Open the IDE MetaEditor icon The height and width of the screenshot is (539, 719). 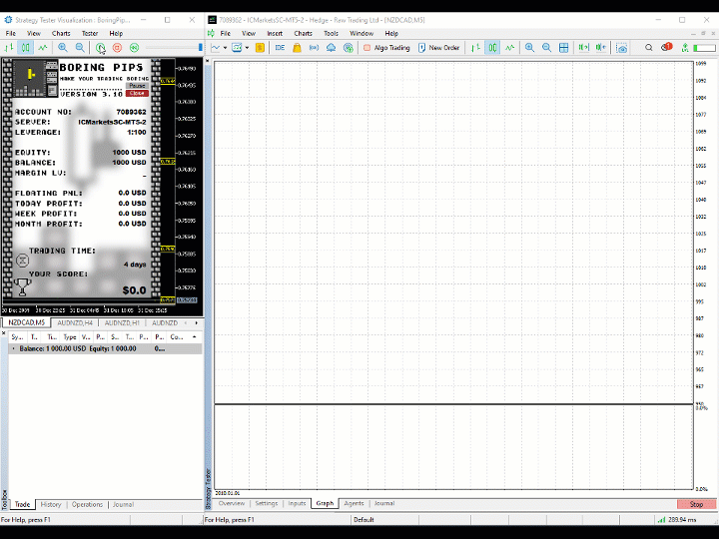click(281, 47)
